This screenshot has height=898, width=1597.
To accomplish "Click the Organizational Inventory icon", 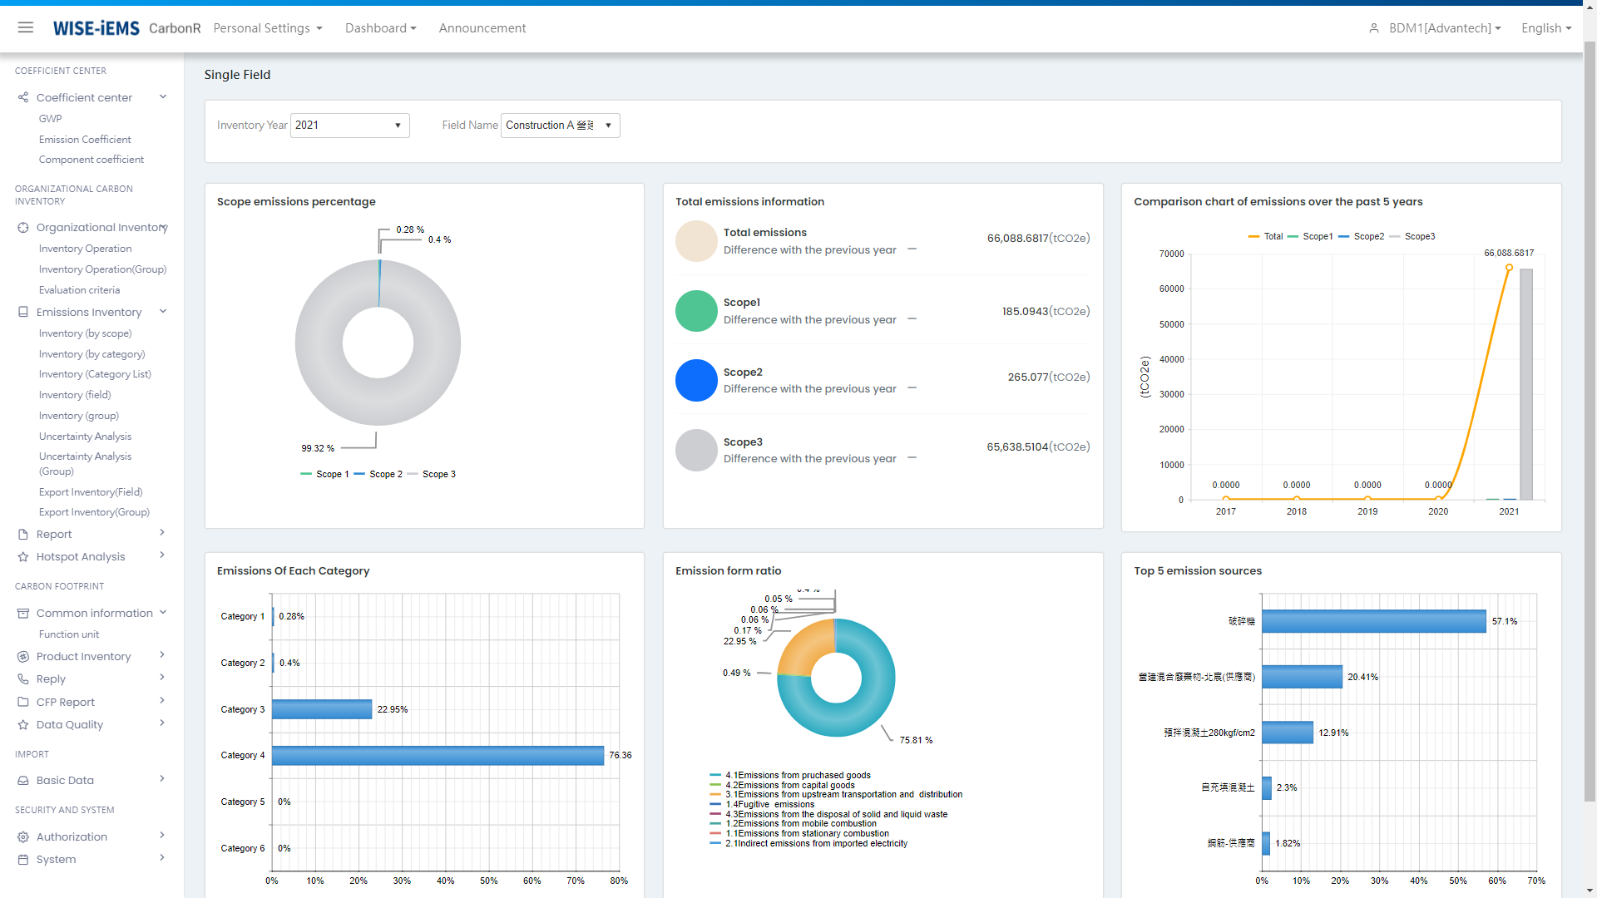I will (x=23, y=227).
